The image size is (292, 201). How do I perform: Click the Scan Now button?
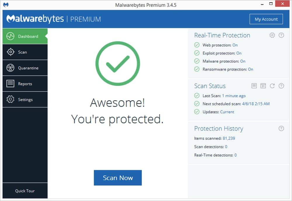[118, 178]
